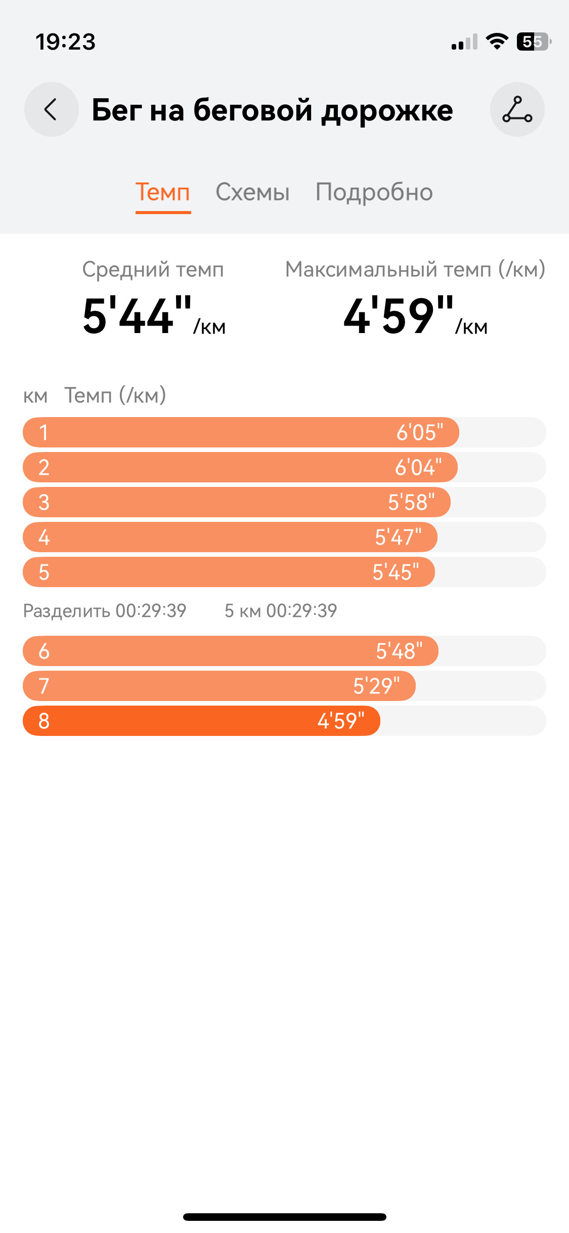
Task: Open the Подробно tab
Action: pyautogui.click(x=374, y=192)
